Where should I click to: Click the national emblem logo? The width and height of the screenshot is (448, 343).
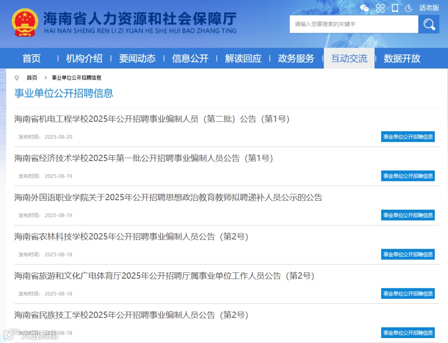coord(25,23)
